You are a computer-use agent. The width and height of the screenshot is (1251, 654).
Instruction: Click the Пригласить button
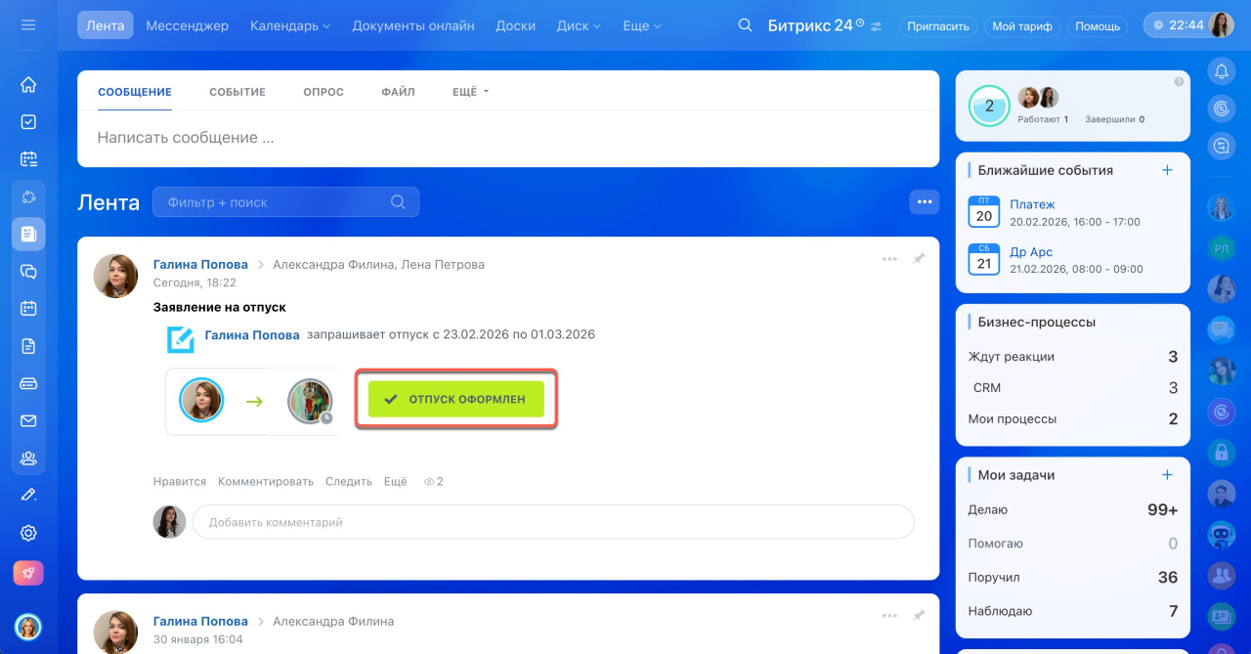tap(937, 26)
